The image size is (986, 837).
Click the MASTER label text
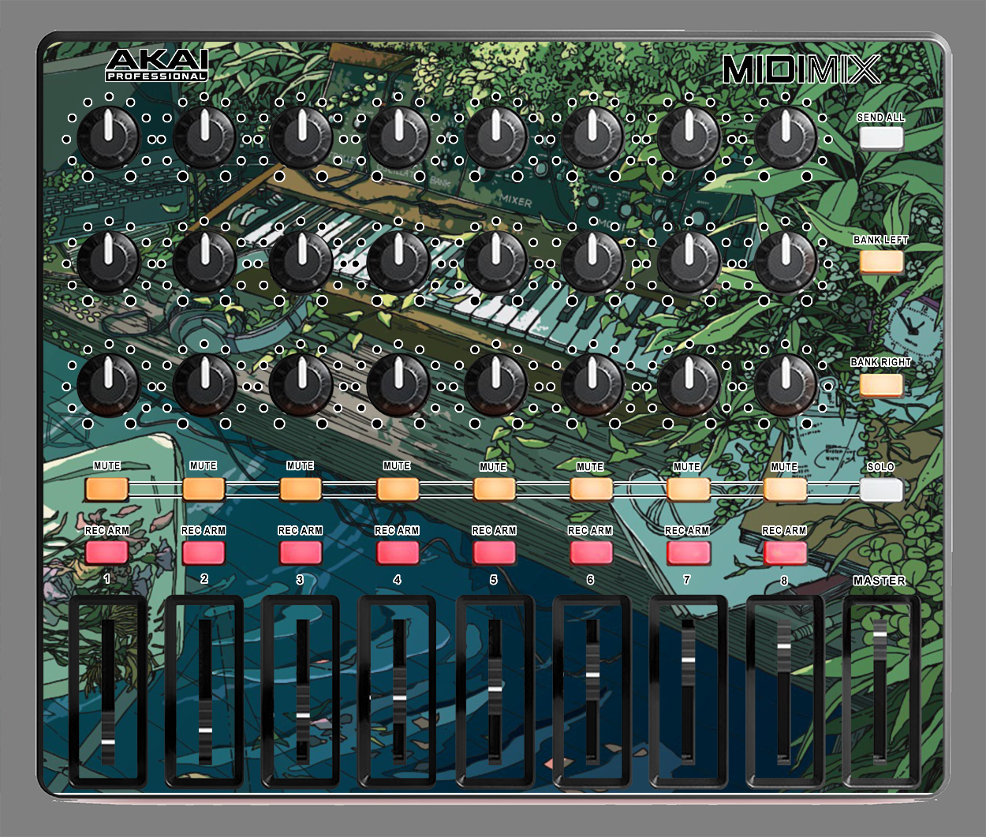880,581
